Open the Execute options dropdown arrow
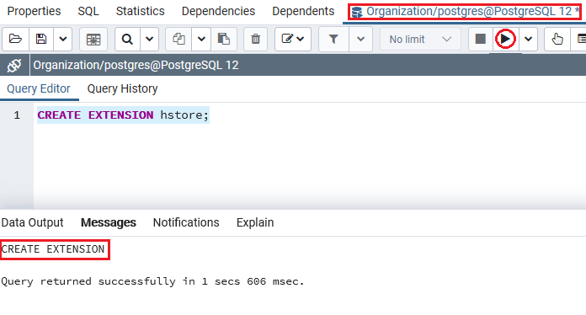Screen dimensions: 586x315 point(528,39)
